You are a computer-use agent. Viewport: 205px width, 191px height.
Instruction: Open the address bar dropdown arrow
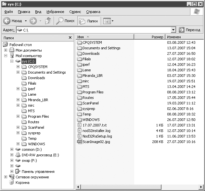point(173,30)
